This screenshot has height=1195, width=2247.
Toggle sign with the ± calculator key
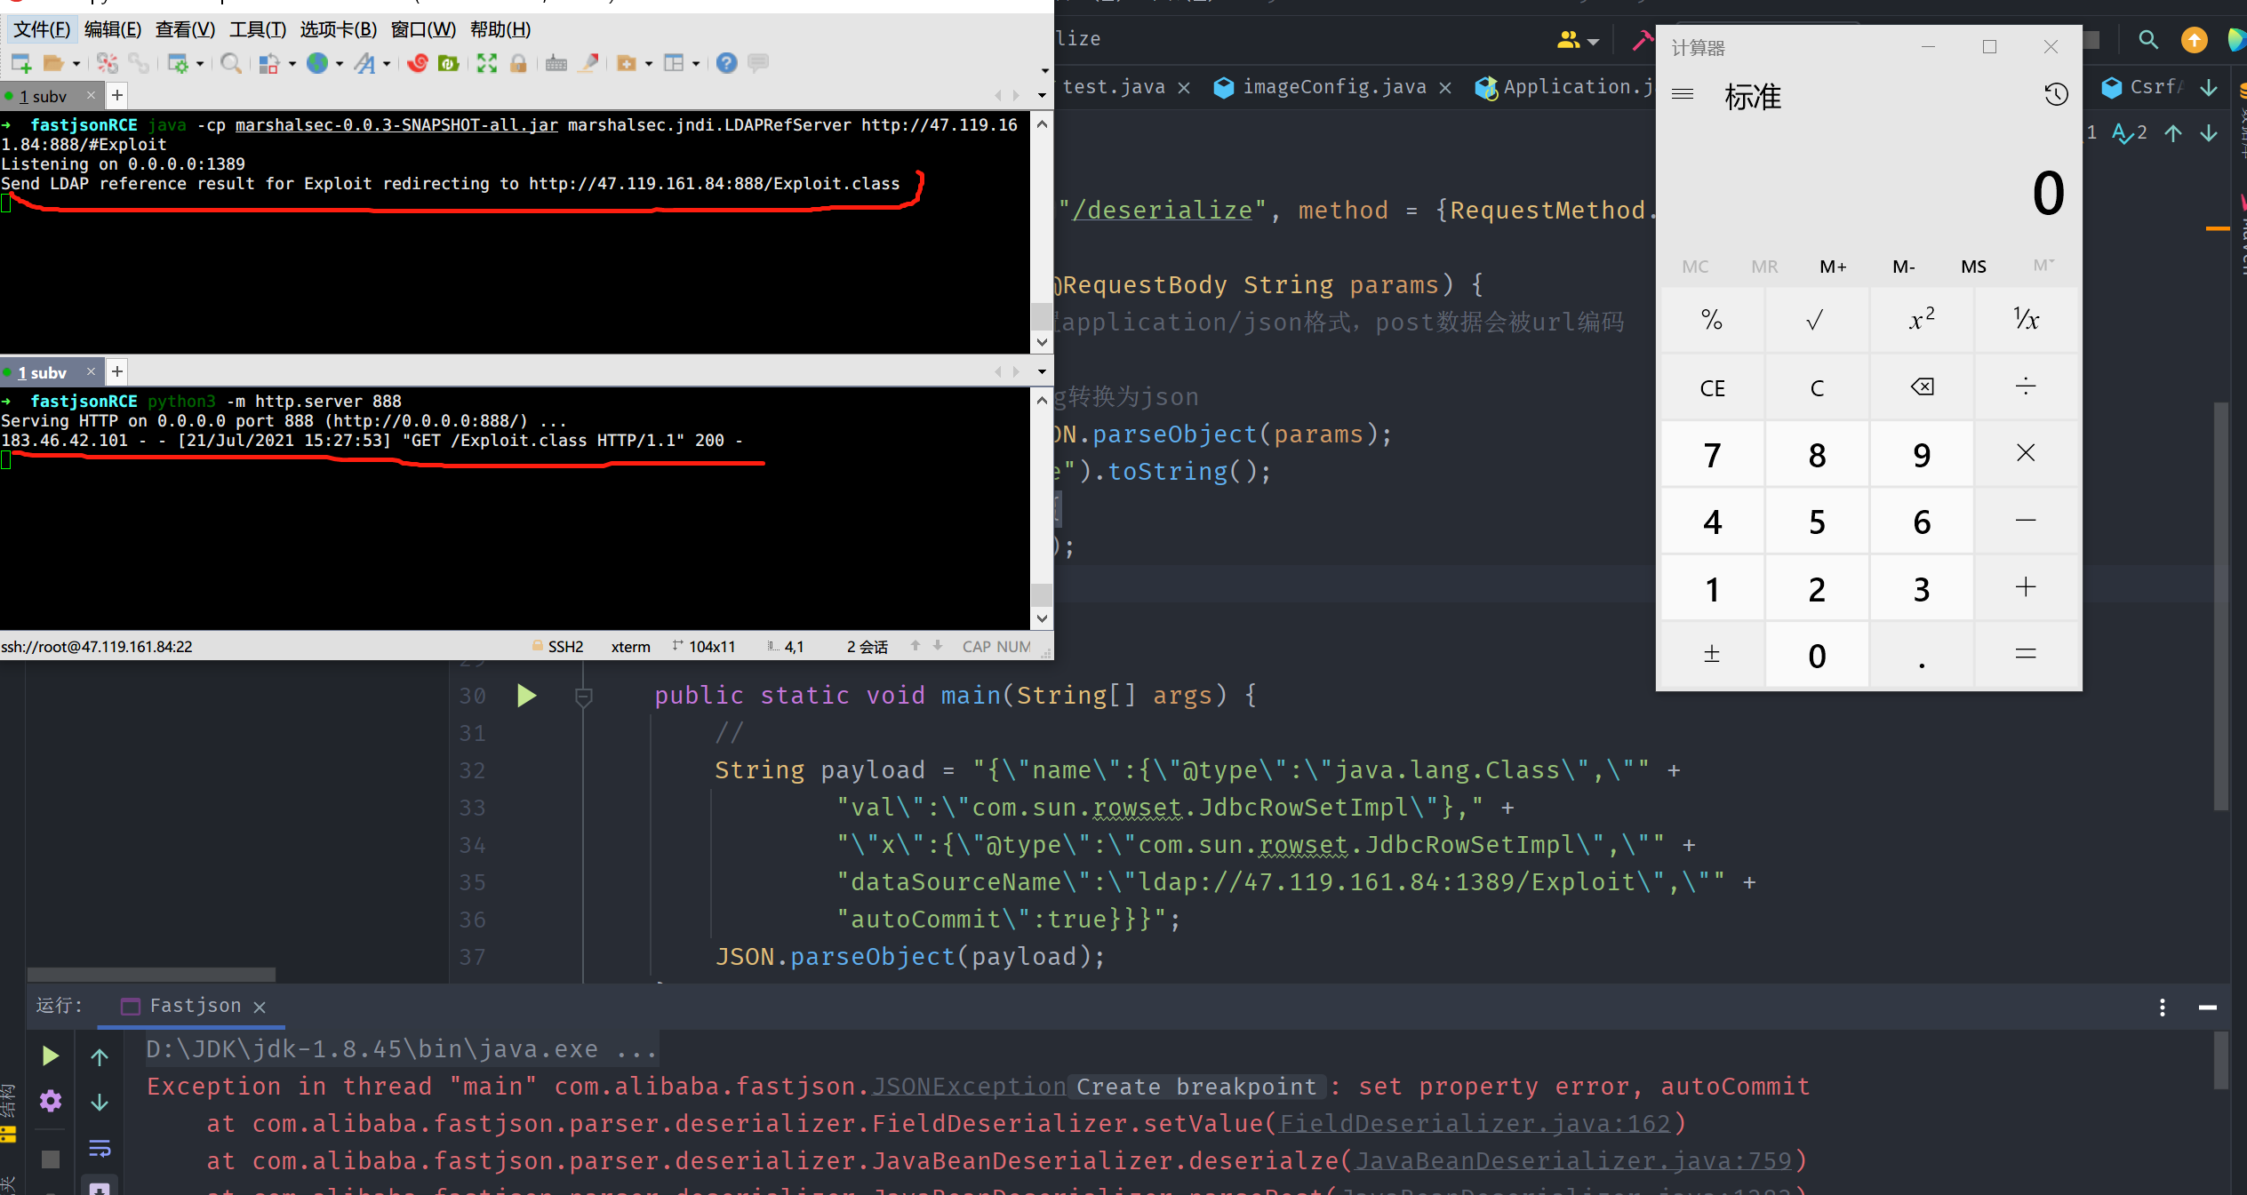click(1712, 655)
